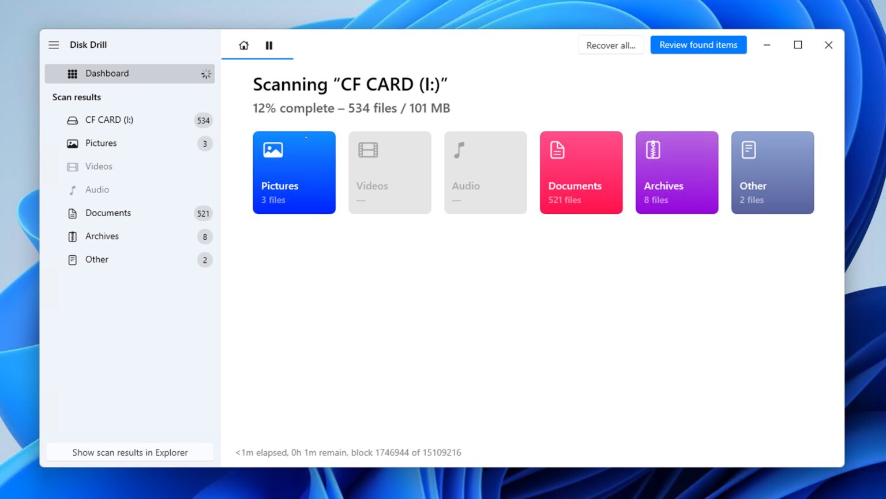
Task: Click the music note icon on Audio tile
Action: pos(459,150)
